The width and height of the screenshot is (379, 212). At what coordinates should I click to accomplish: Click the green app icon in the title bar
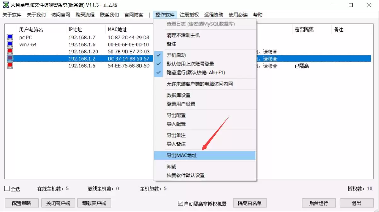(x=6, y=5)
